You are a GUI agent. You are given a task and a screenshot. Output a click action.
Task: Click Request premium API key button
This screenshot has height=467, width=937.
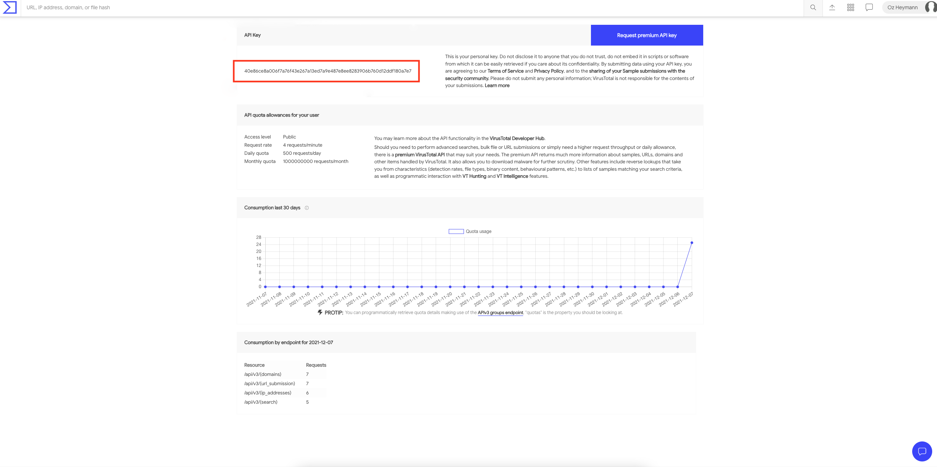[x=647, y=35]
